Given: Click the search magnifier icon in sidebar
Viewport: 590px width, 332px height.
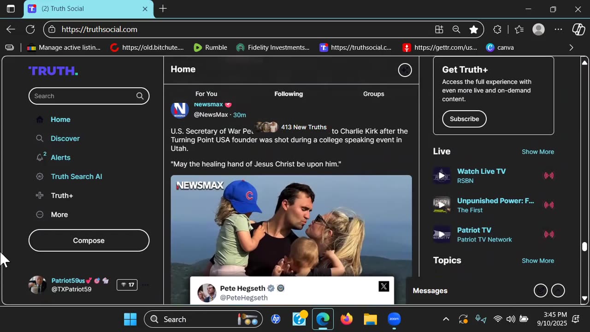Looking at the screenshot, I should tap(140, 96).
